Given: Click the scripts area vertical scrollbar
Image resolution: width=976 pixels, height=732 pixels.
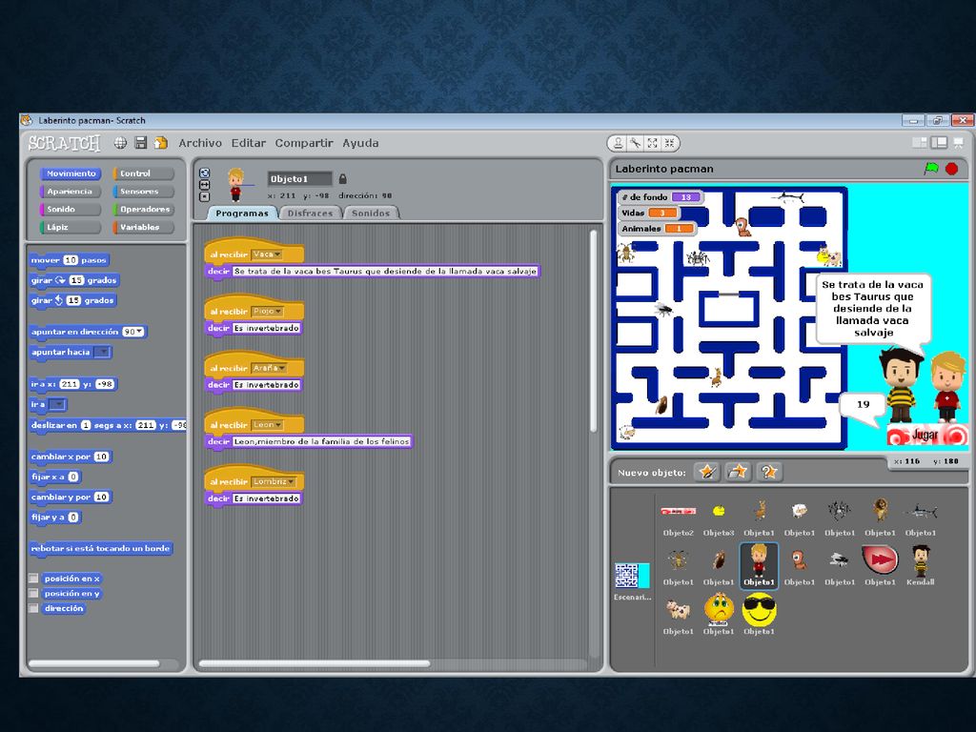Looking at the screenshot, I should coord(593,331).
